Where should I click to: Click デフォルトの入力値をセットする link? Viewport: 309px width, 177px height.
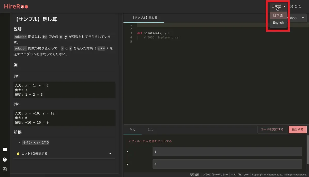[150, 141]
